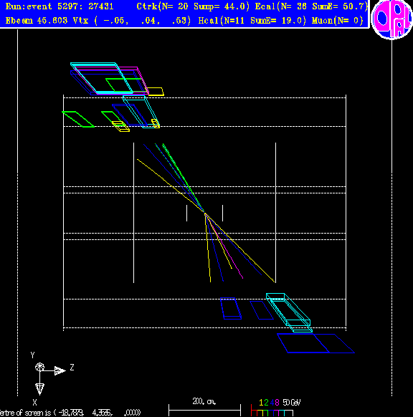Click the magenta 8 GeV legend color
Screen dimensions: 413x417
tap(277, 403)
